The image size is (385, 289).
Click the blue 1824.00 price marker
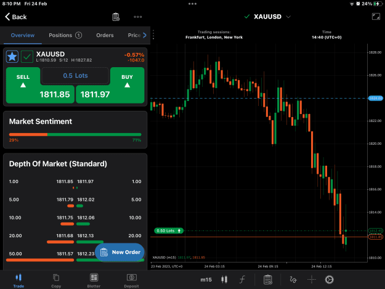tap(376, 98)
